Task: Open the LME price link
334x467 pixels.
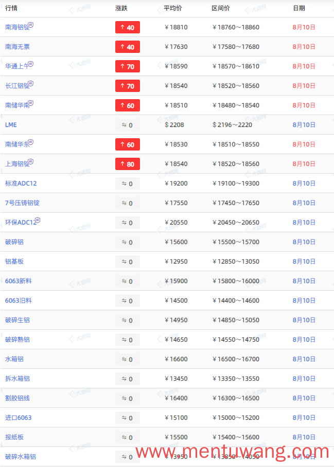Action: [x=11, y=125]
